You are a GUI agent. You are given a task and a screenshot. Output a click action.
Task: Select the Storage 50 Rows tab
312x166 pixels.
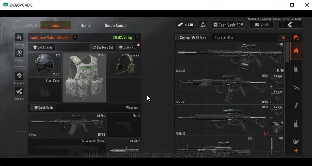pos(193,38)
